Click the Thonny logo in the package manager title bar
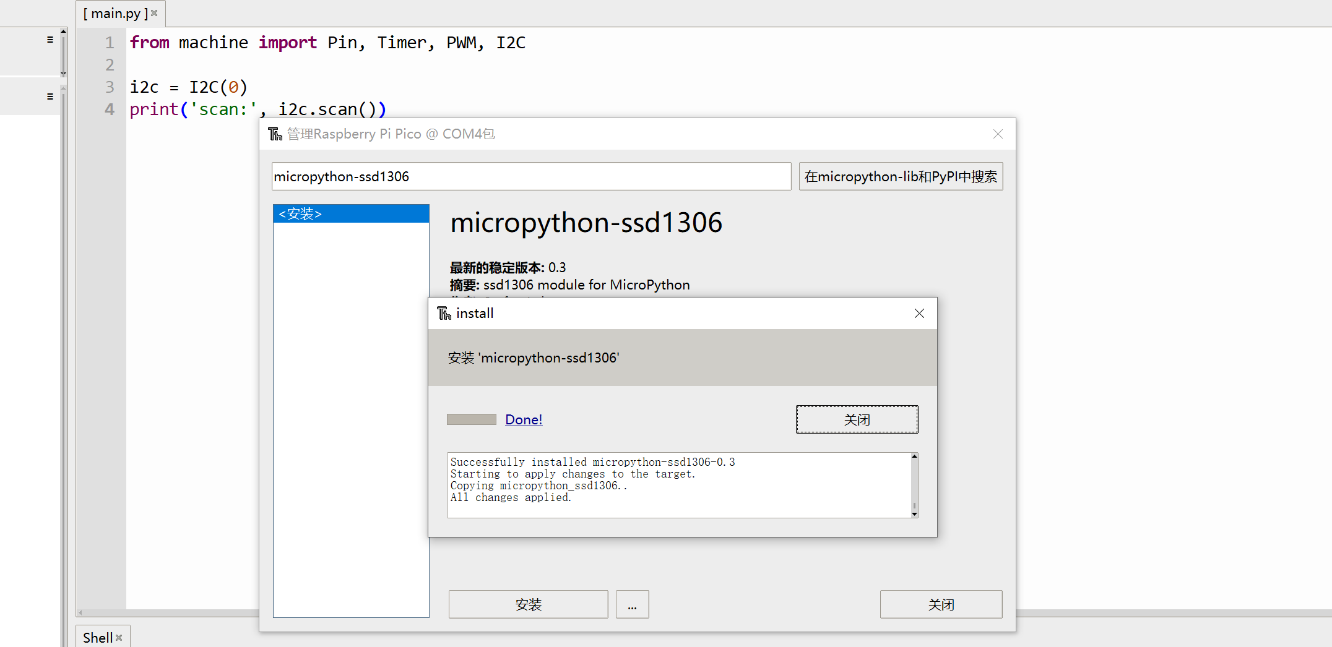Viewport: 1332px width, 647px height. [x=274, y=134]
